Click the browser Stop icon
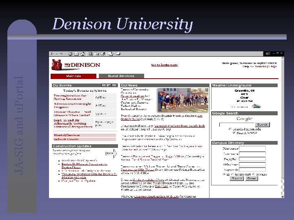 pos(70,54)
